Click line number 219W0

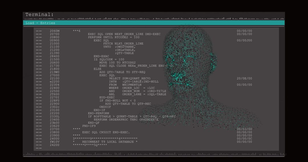pyautogui.click(x=54, y=72)
